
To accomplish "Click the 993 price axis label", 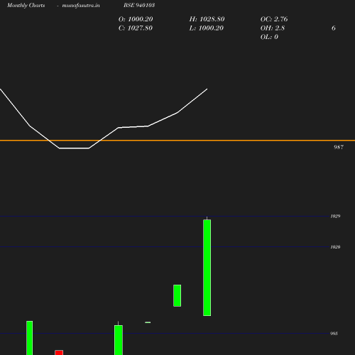I will coord(334,334).
